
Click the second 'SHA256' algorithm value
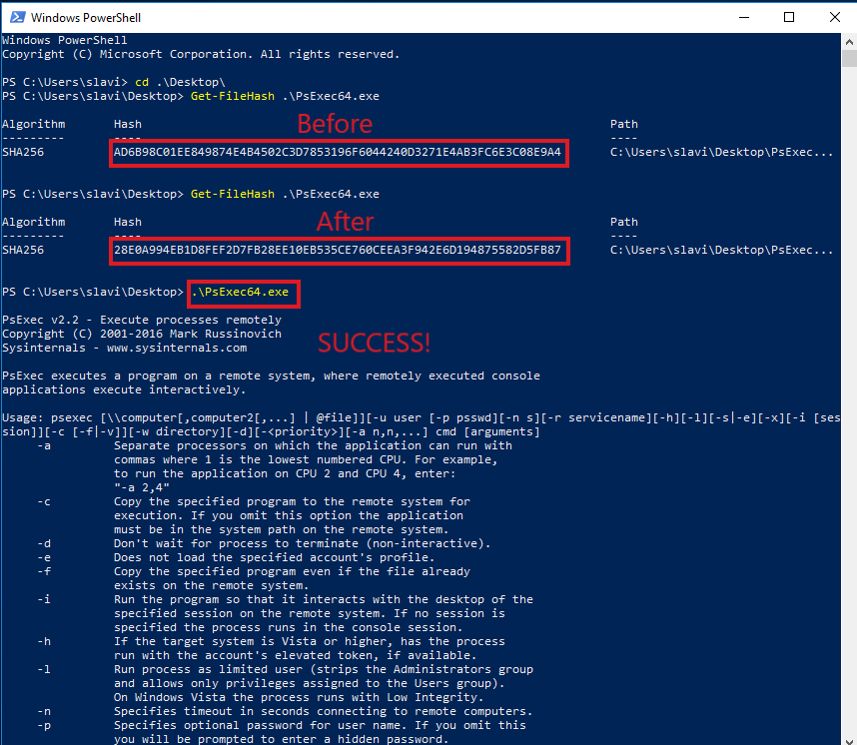[x=23, y=250]
